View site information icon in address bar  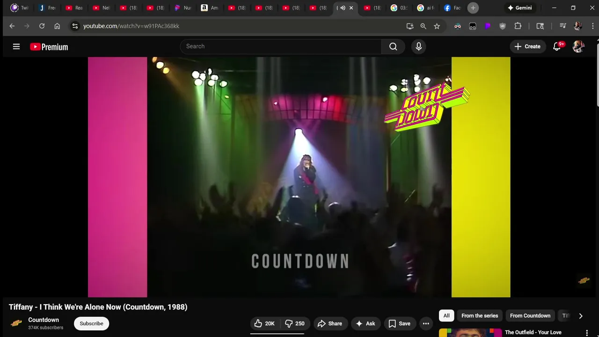tap(75, 26)
